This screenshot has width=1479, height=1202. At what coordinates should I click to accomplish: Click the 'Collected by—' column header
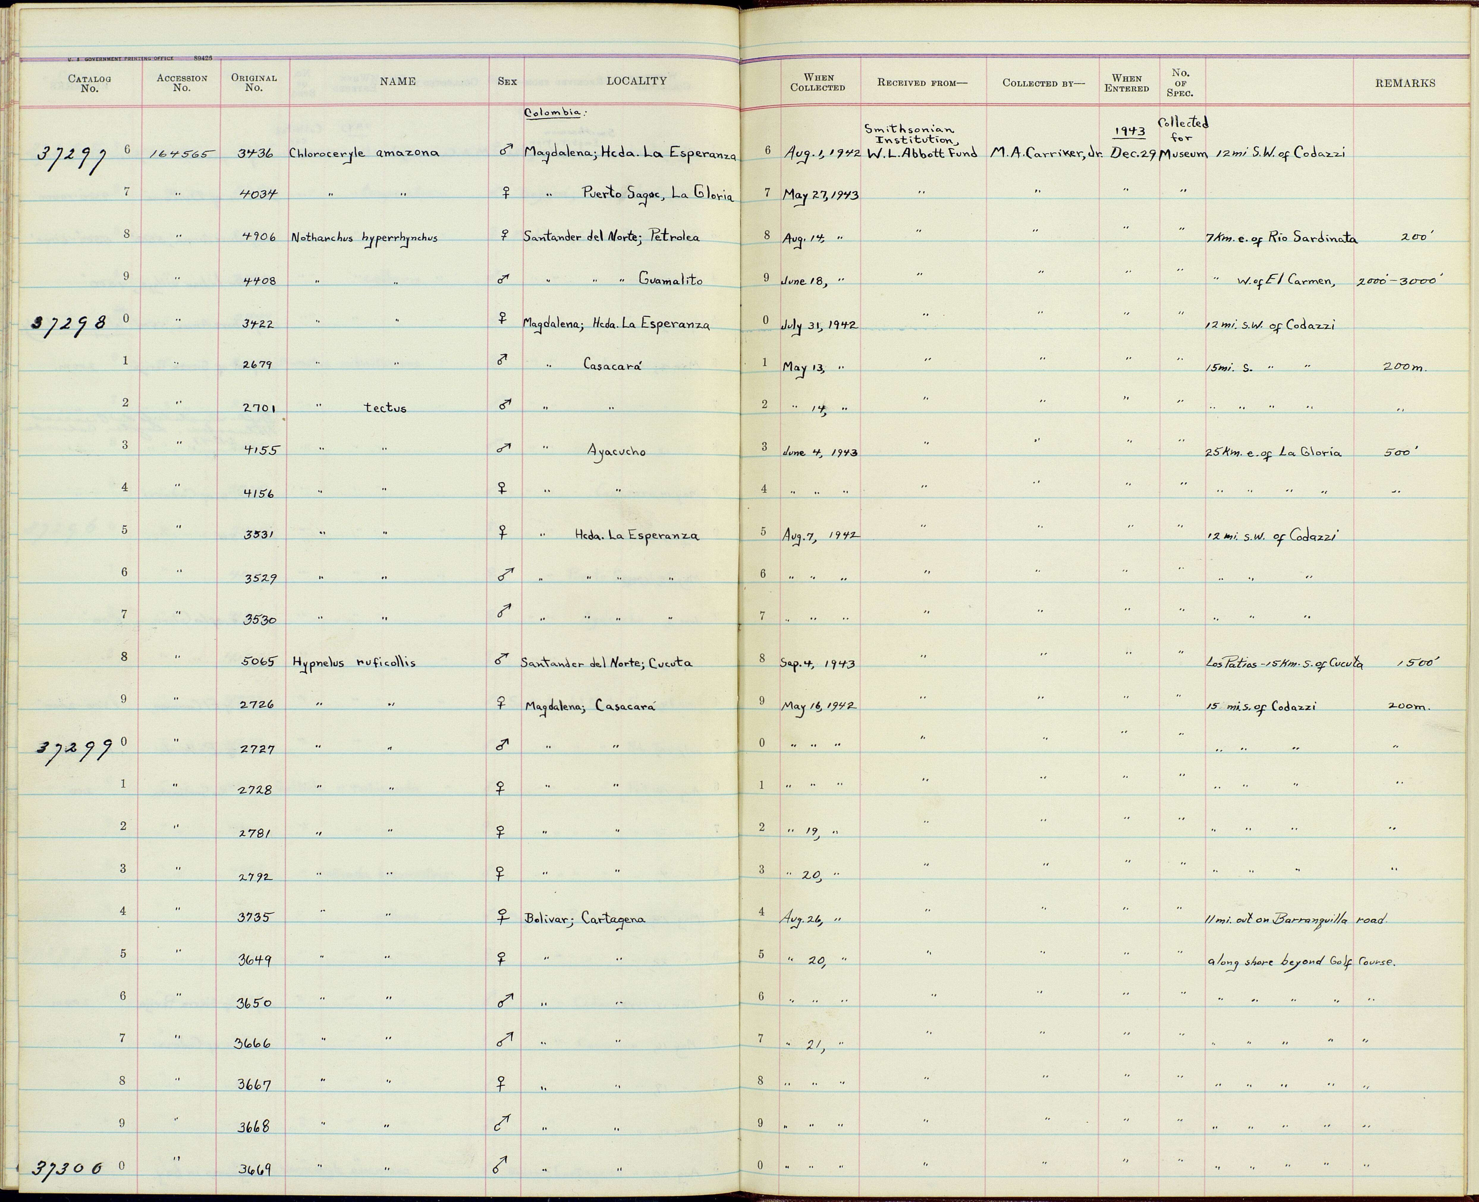(1043, 83)
